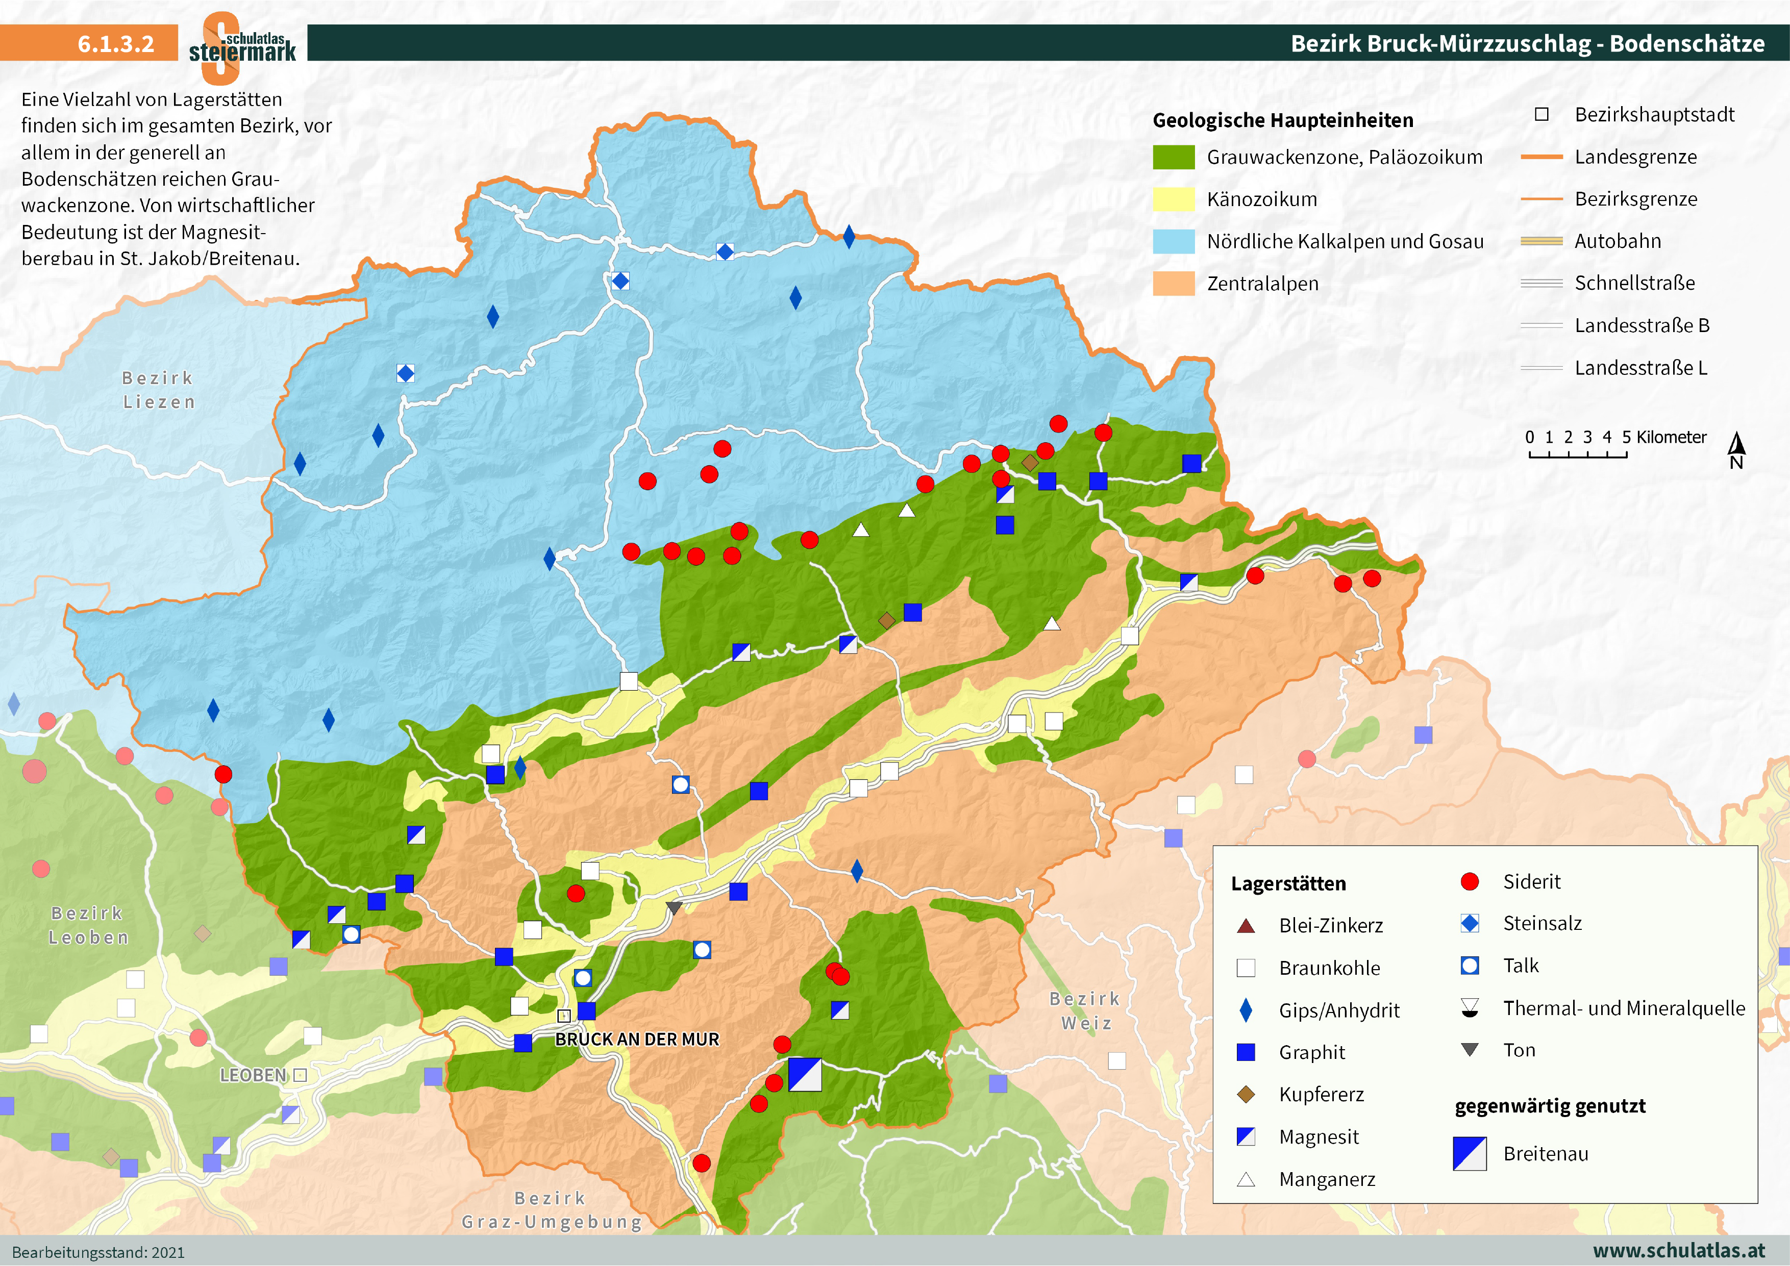
Task: Select the 6.1.3.2 section tab
Action: (115, 44)
